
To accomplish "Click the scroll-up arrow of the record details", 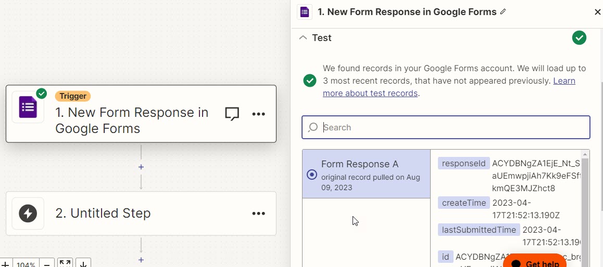I will click(585, 154).
